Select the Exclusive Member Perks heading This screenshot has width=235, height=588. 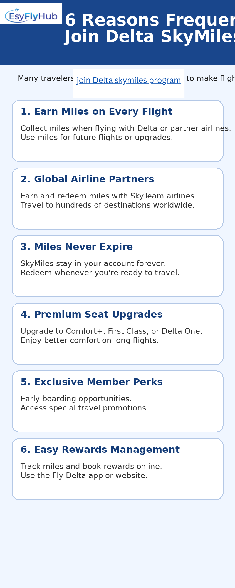coord(91,382)
